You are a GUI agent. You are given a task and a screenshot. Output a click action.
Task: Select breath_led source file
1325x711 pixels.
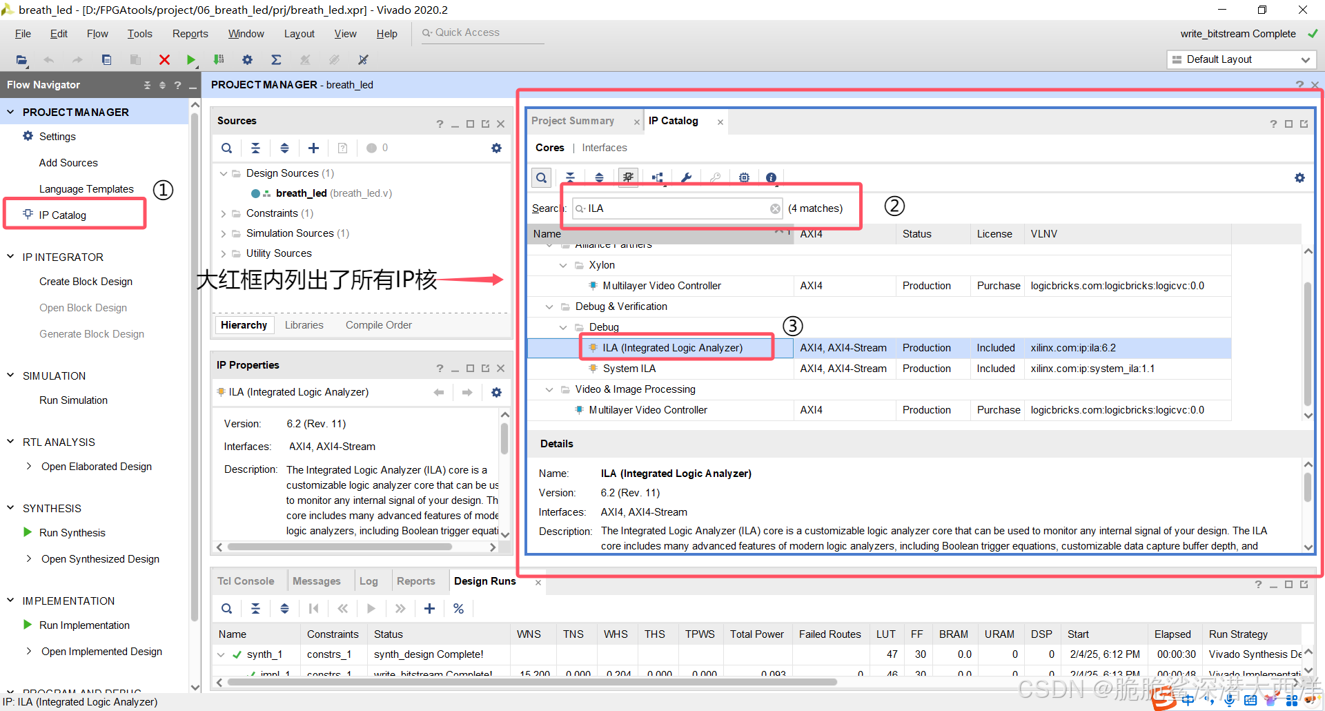[x=334, y=193]
